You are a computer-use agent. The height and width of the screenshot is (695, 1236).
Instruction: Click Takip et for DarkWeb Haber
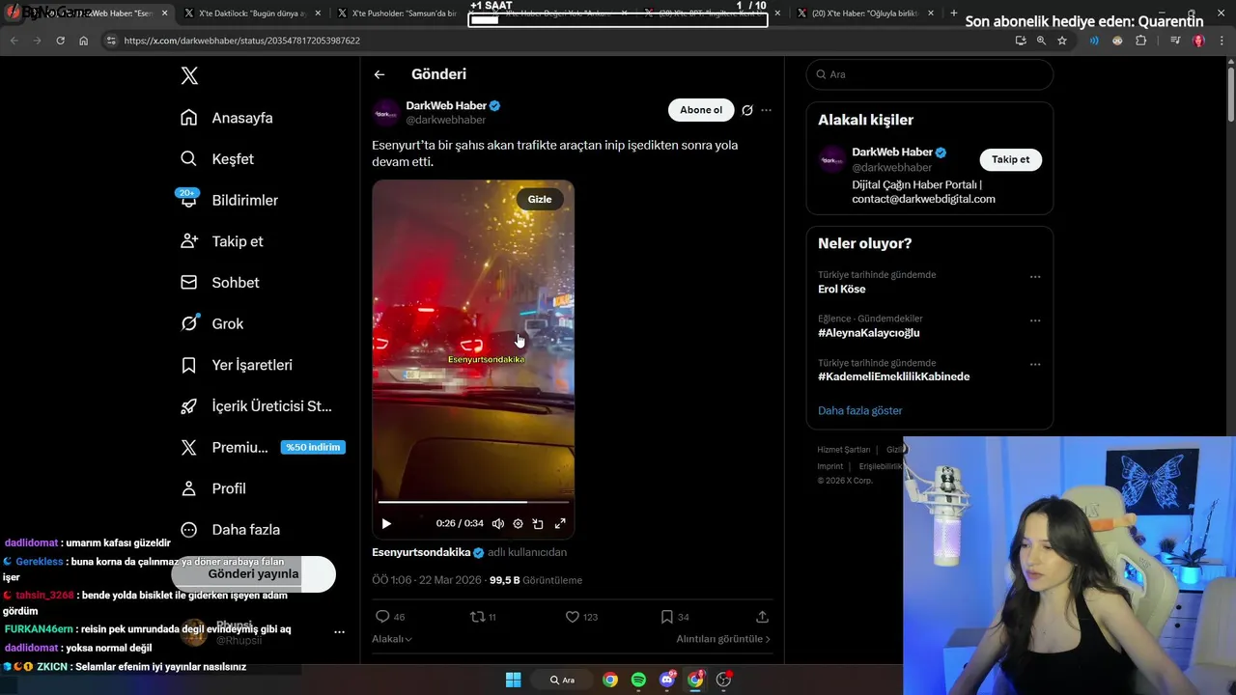click(1010, 159)
